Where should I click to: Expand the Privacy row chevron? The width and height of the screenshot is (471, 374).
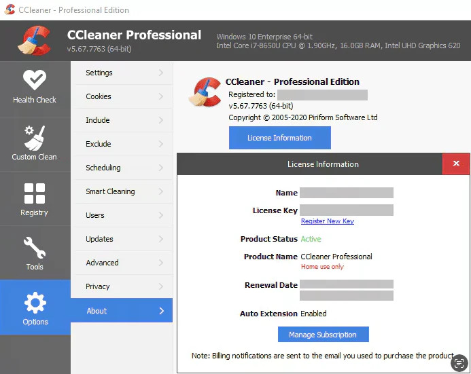[161, 286]
